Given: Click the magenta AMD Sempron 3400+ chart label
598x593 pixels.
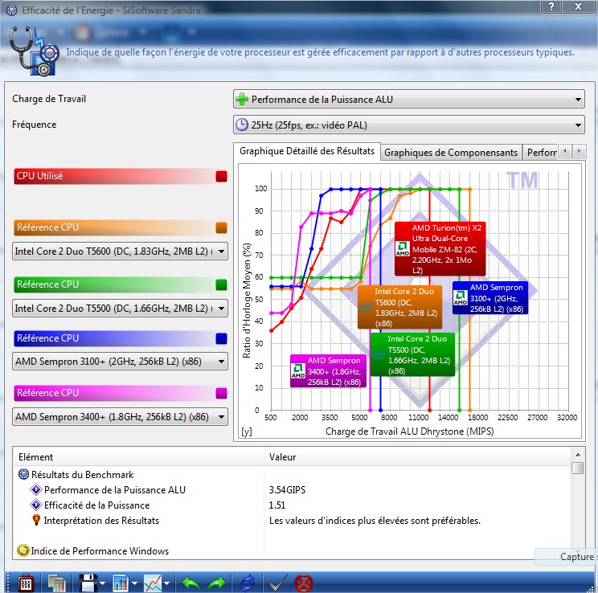Looking at the screenshot, I should (329, 371).
